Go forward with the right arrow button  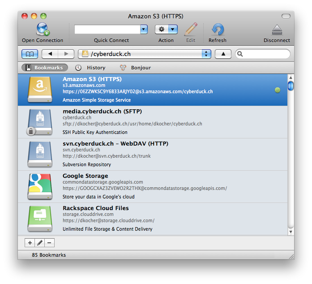pos(66,54)
